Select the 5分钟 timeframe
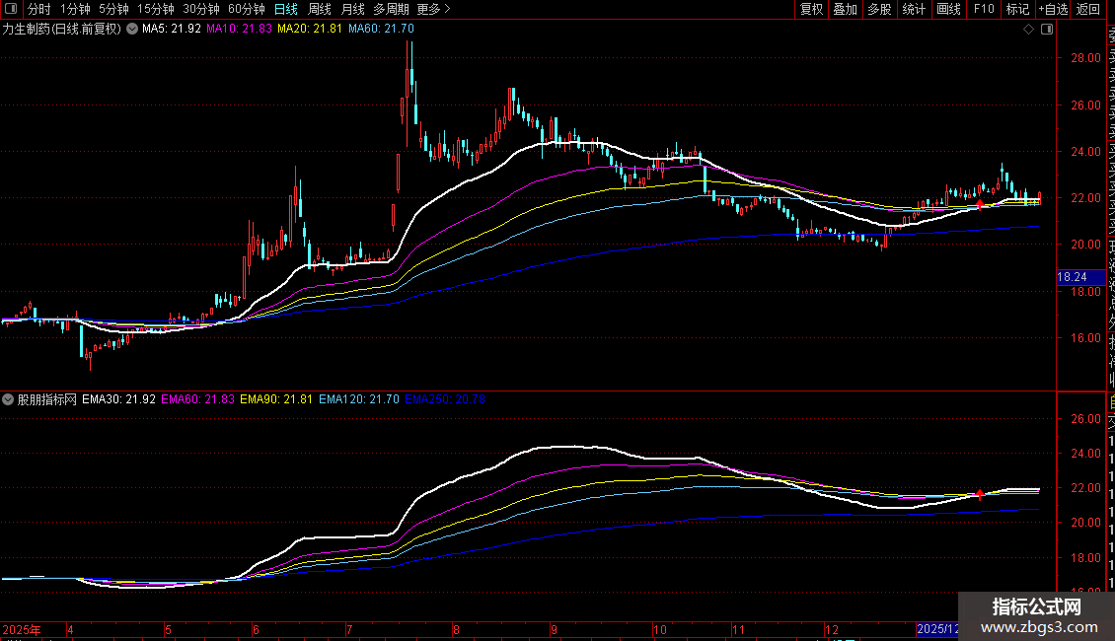This screenshot has width=1115, height=641. (113, 9)
